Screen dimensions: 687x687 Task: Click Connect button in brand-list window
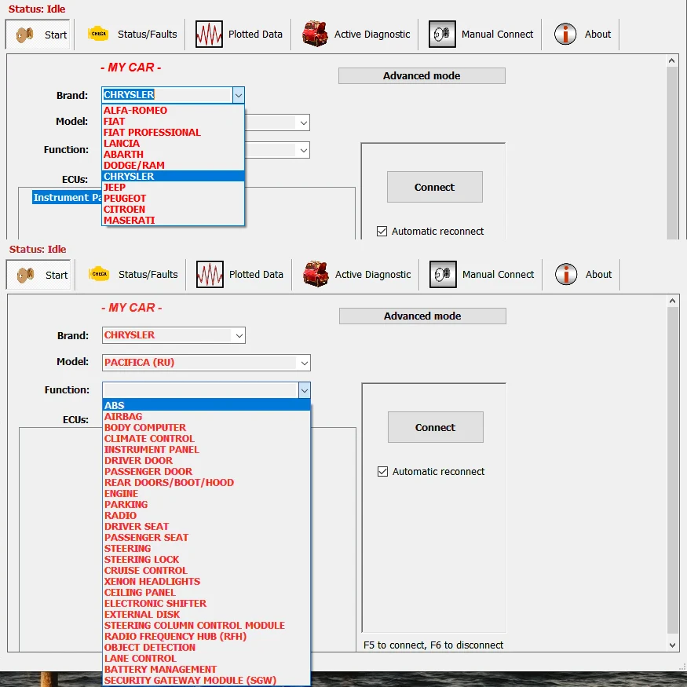[x=435, y=187]
